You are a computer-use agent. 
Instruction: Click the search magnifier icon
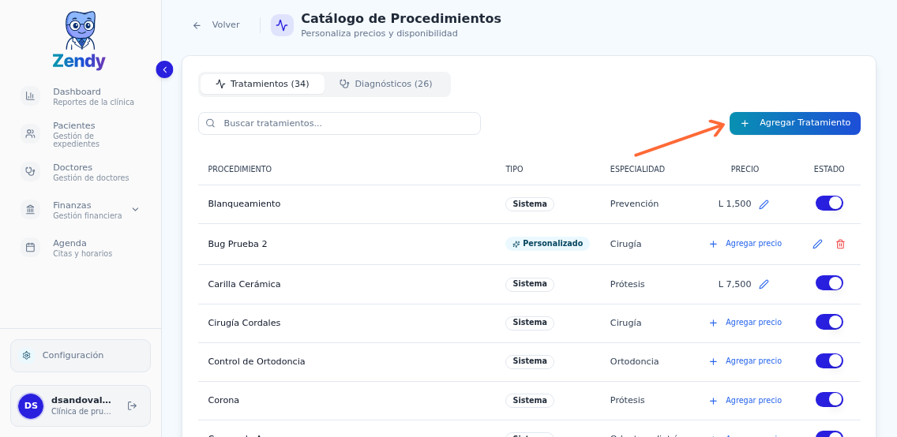[x=211, y=123]
